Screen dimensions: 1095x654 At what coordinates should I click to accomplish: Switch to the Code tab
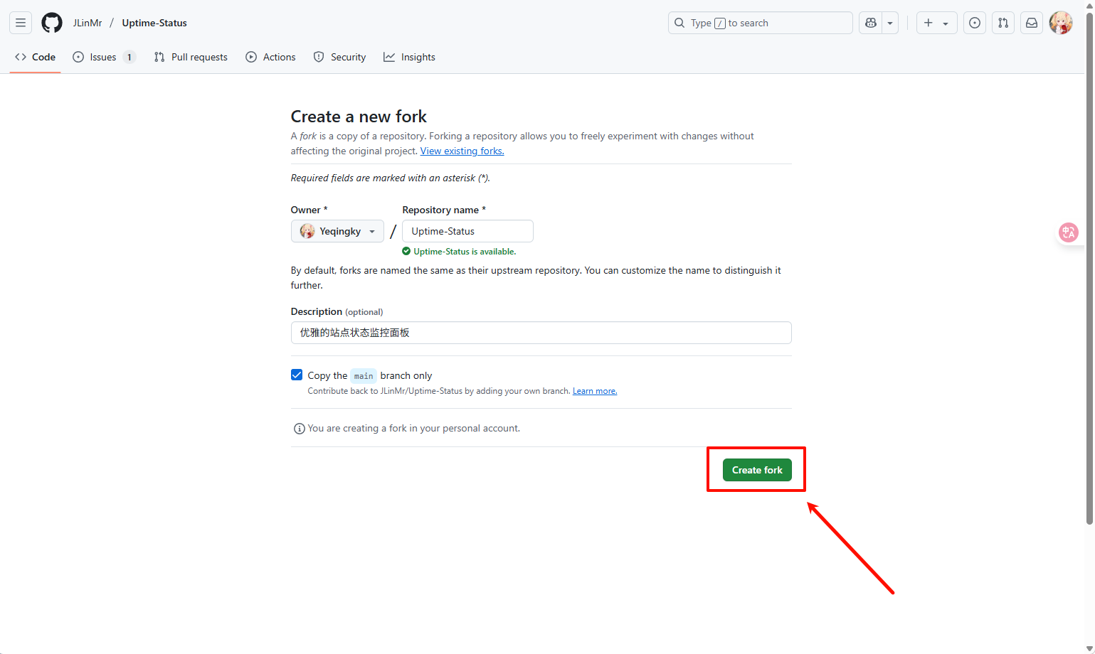[x=35, y=57]
